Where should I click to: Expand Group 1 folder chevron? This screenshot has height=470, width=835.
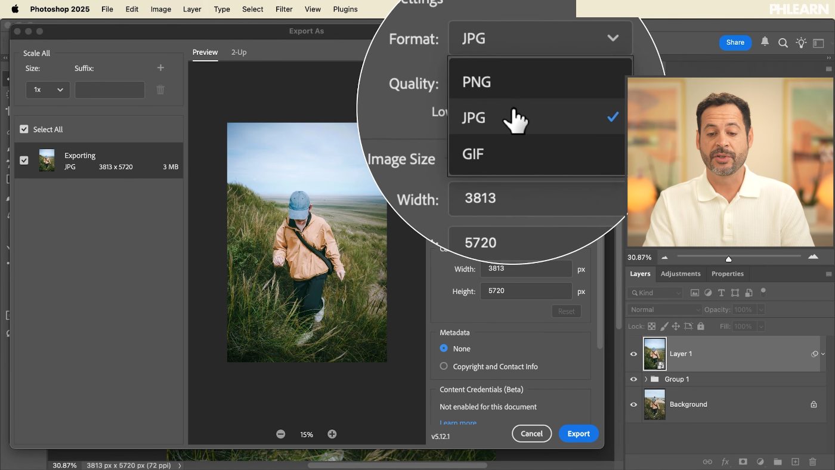646,379
